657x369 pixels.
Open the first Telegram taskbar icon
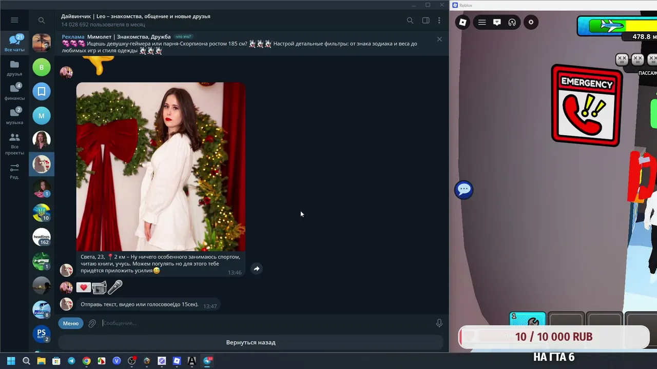coord(71,361)
